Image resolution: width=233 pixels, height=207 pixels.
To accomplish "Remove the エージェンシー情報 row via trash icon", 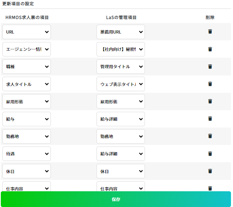I will (210, 49).
